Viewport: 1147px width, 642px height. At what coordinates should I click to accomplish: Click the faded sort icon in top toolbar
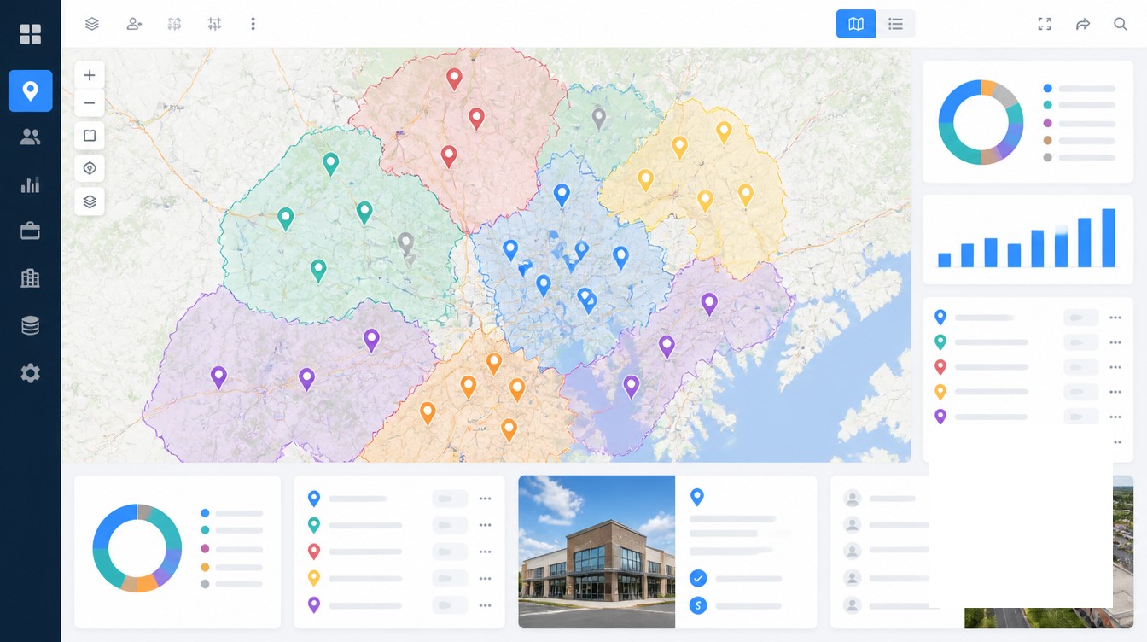pyautogui.click(x=175, y=24)
